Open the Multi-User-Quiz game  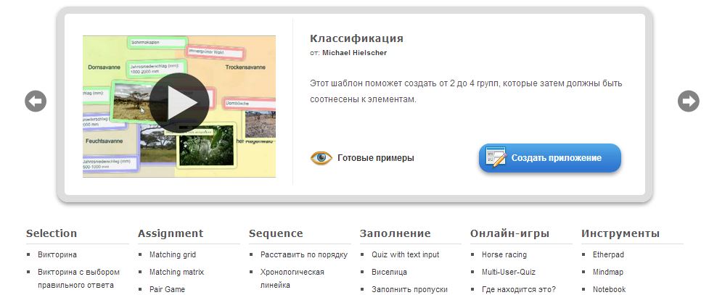click(x=509, y=272)
